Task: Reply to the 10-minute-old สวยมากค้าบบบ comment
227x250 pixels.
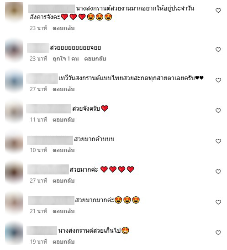Action: click(63, 150)
